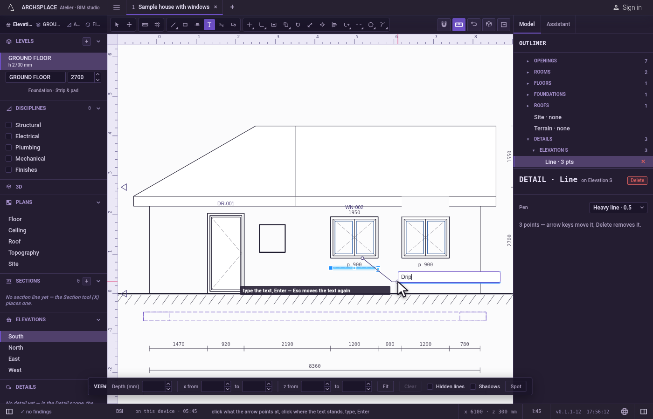Viewport: 653px width, 419px height.
Task: Choose the rectangle drawing tool
Action: (185, 25)
